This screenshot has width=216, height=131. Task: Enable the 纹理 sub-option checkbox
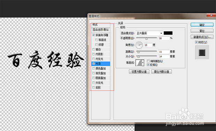(97, 45)
